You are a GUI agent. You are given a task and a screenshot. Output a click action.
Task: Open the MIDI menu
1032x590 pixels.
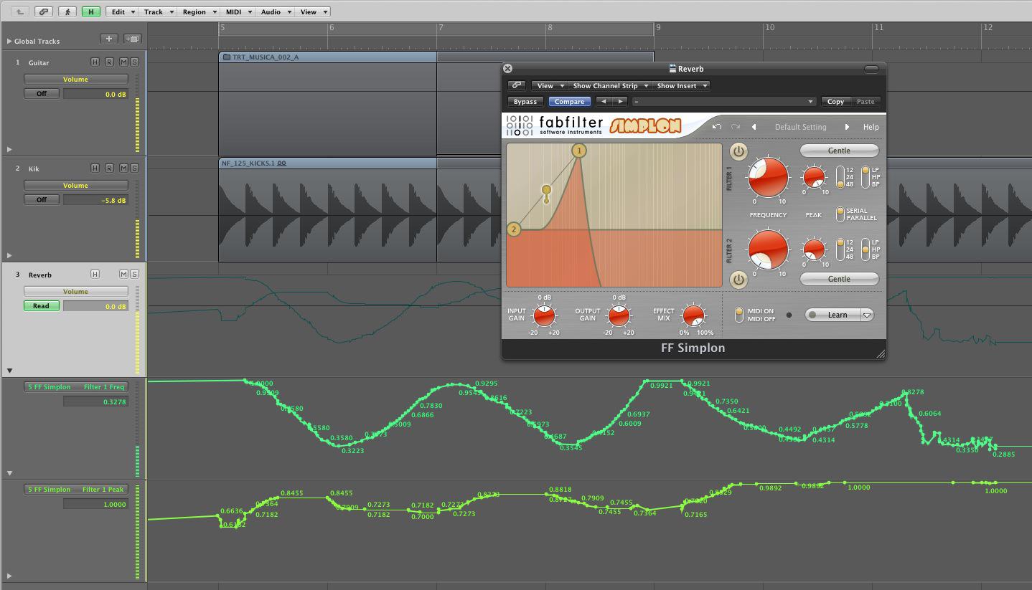[238, 11]
